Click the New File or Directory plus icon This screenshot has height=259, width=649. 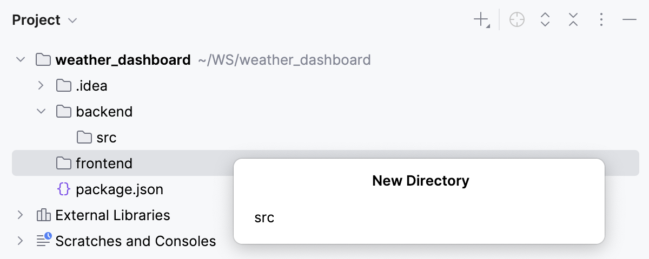coord(481,21)
